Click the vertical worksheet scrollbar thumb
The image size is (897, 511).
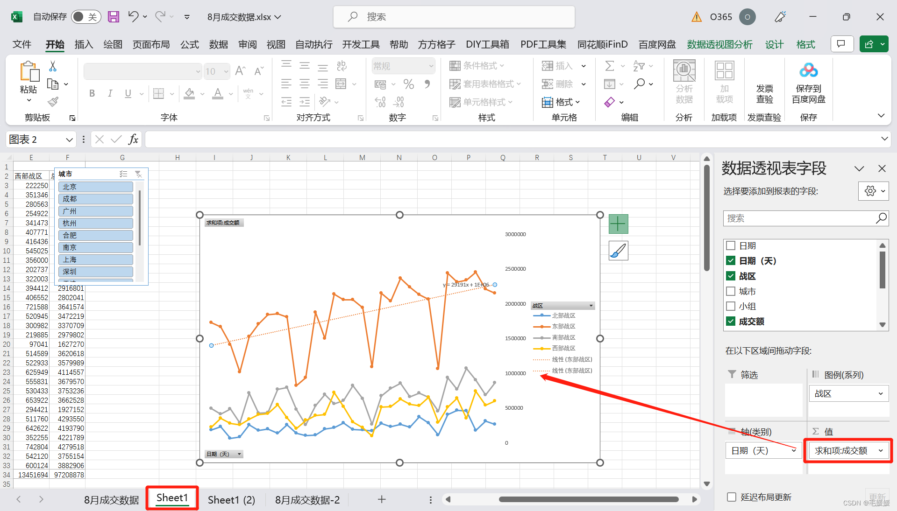(706, 217)
